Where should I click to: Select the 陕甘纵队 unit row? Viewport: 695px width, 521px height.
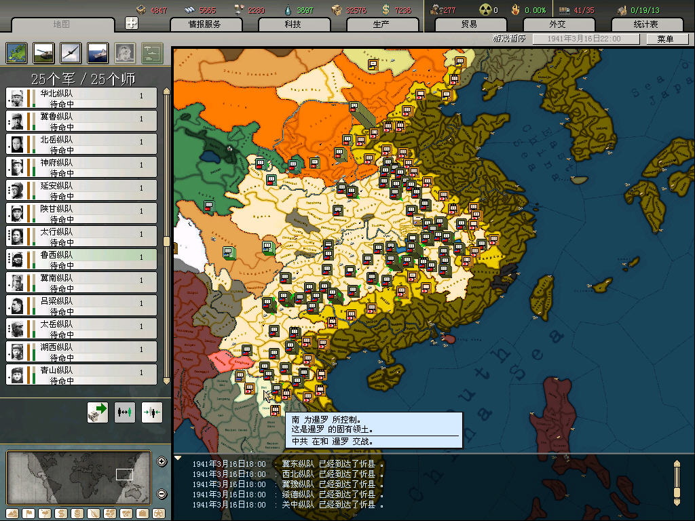point(81,213)
